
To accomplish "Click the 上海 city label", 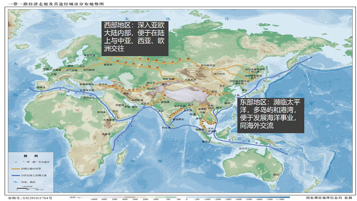I will point(237,96).
